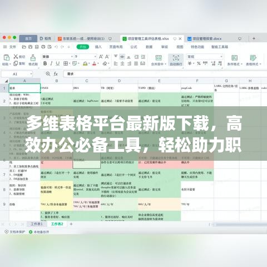Viewport: 267px width, 267px height.
Task: Open the font name dropdown
Action: (x=58, y=56)
